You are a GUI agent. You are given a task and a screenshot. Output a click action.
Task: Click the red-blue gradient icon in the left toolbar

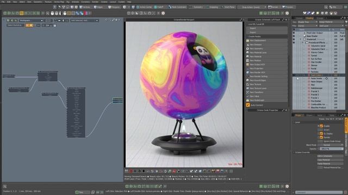tap(85, 13)
